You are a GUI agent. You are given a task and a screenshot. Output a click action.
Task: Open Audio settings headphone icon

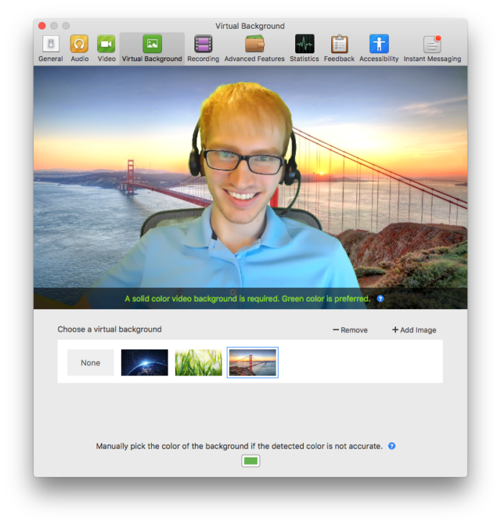(x=79, y=45)
